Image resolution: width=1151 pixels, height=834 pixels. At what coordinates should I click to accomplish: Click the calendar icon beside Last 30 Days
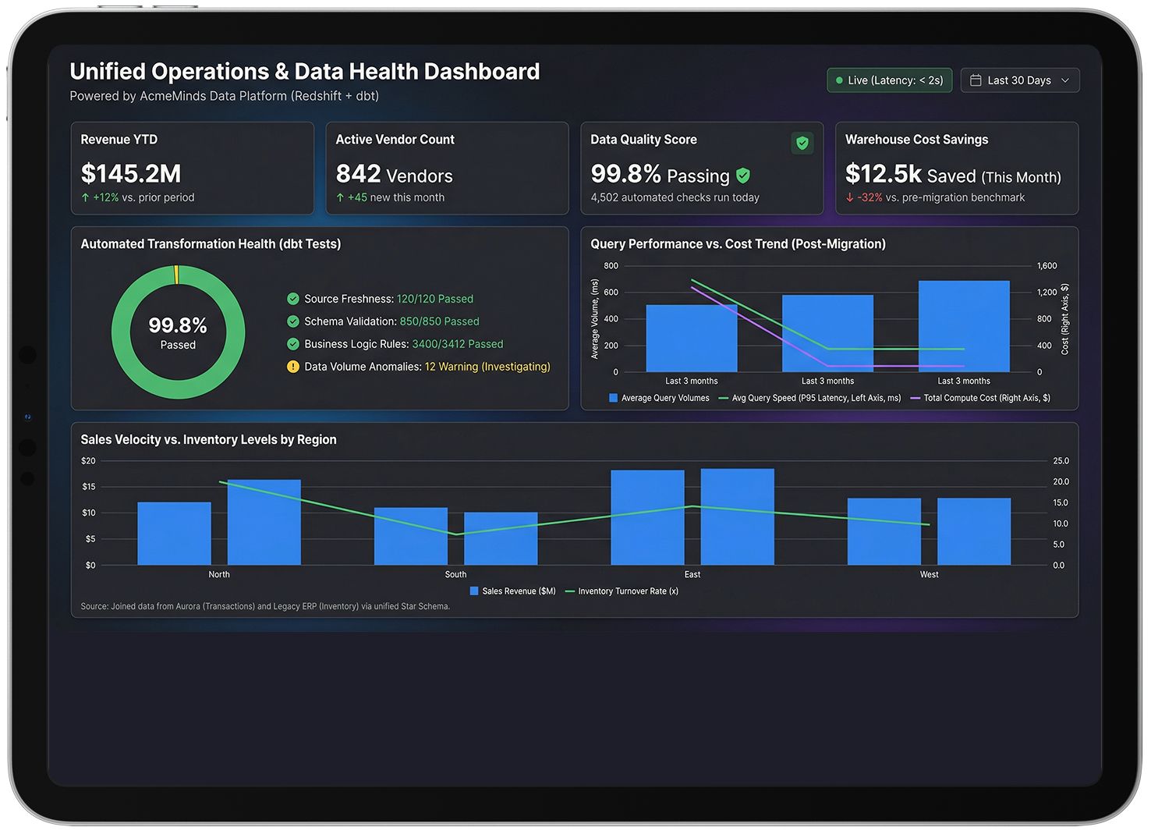click(976, 80)
